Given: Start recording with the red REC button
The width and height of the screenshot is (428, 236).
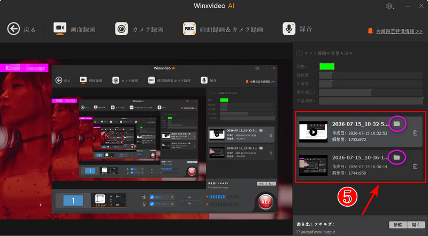Looking at the screenshot, I should pos(265,202).
